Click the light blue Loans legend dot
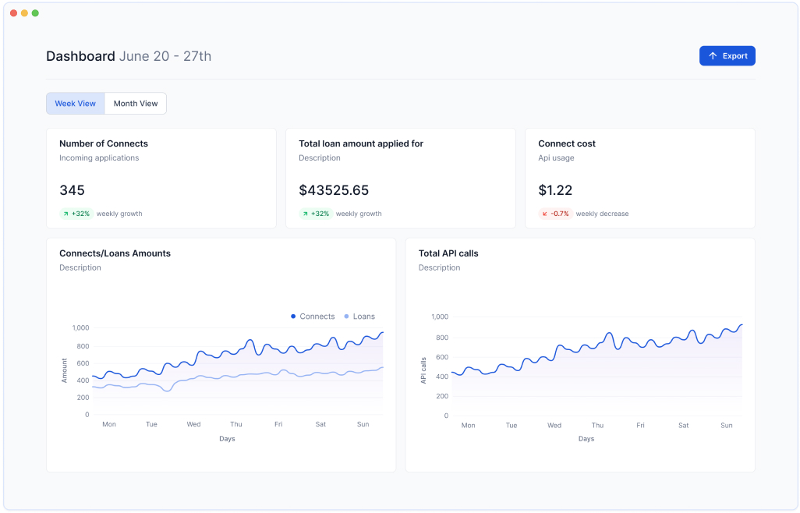This screenshot has height=513, width=800. [x=346, y=317]
